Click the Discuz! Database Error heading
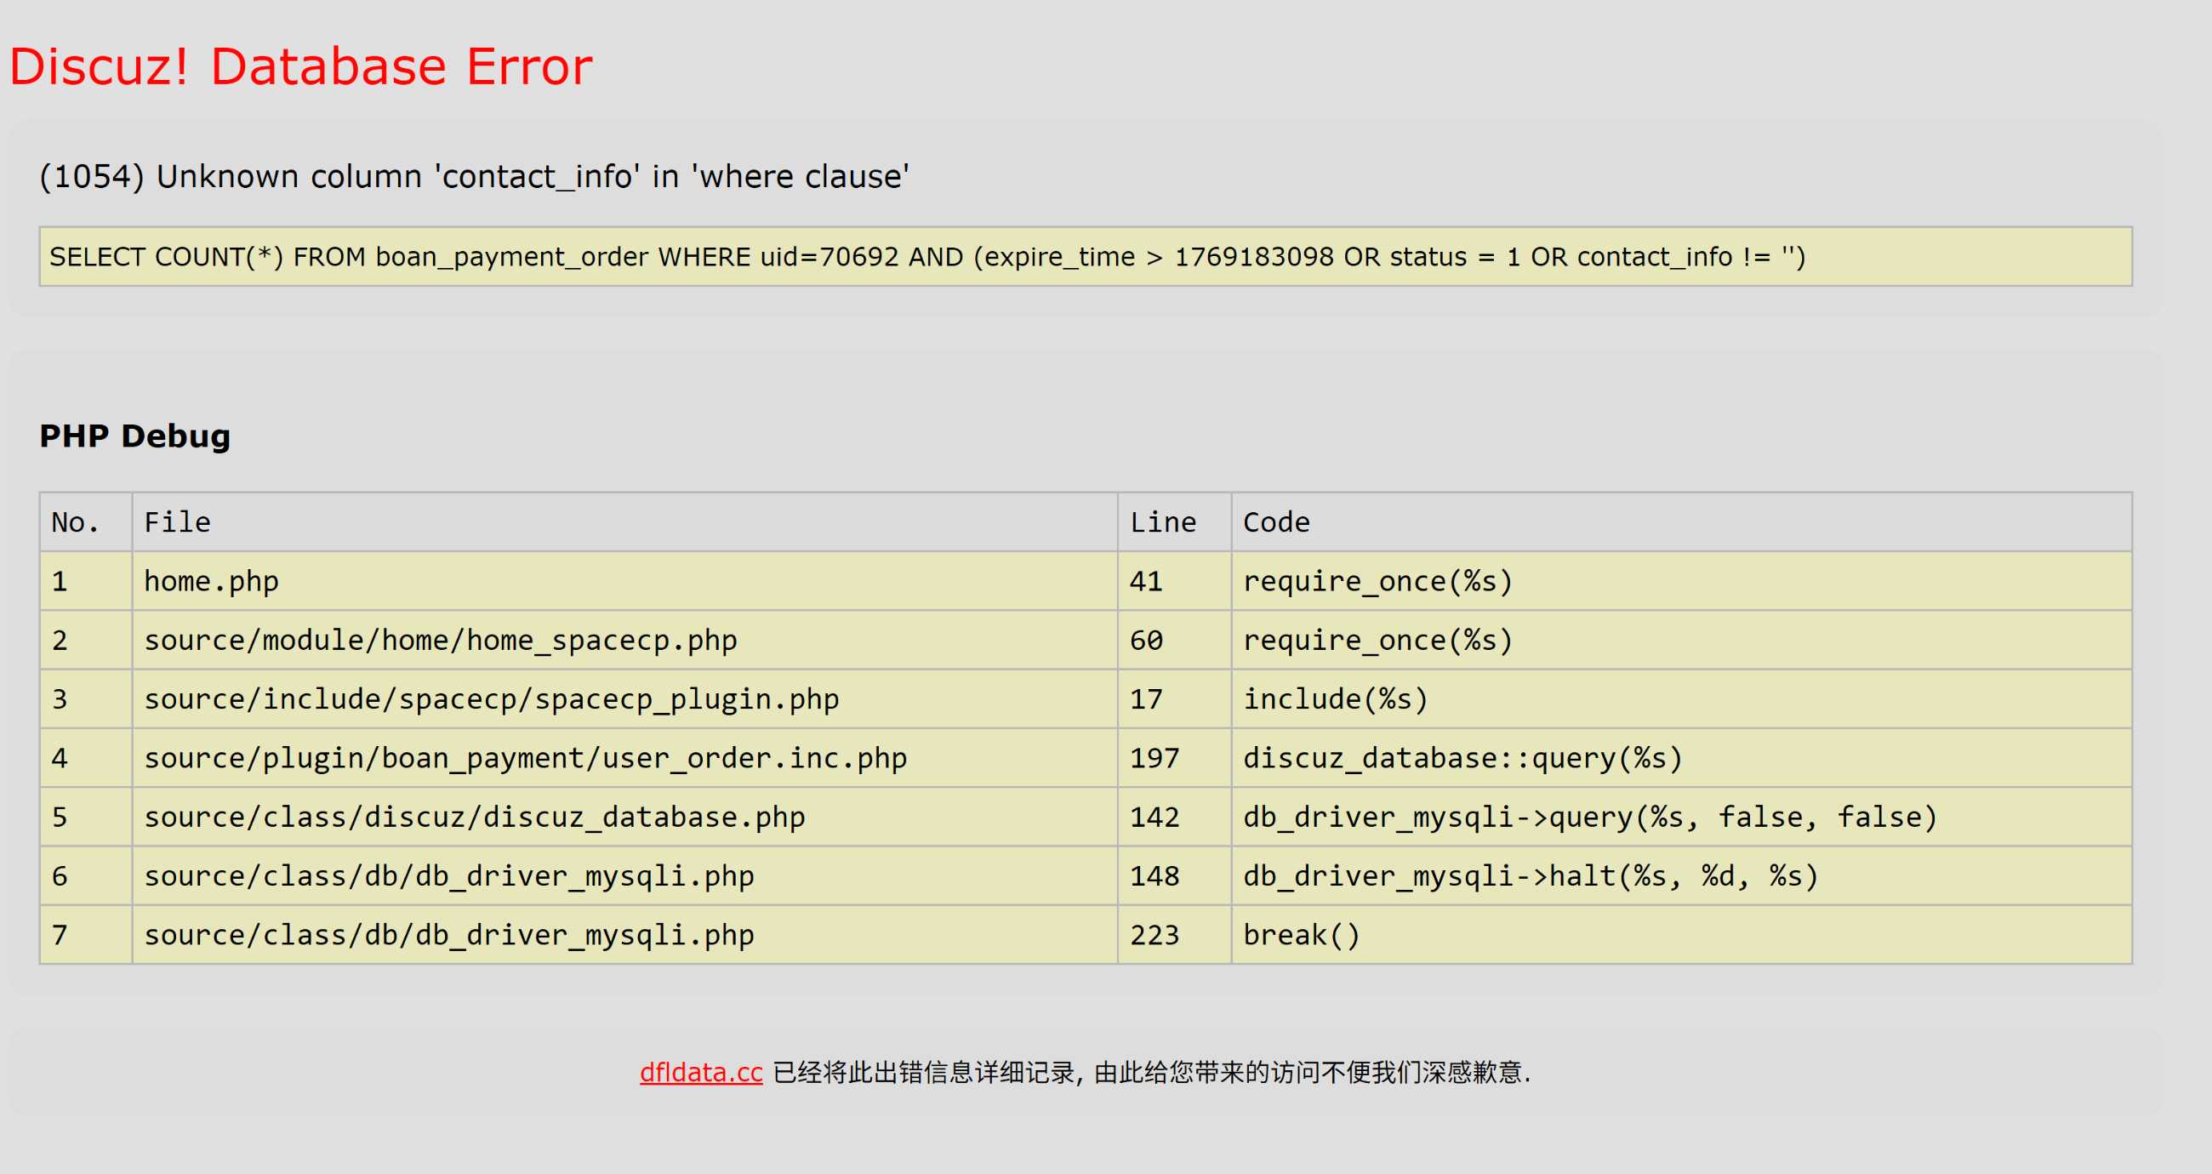 point(300,67)
